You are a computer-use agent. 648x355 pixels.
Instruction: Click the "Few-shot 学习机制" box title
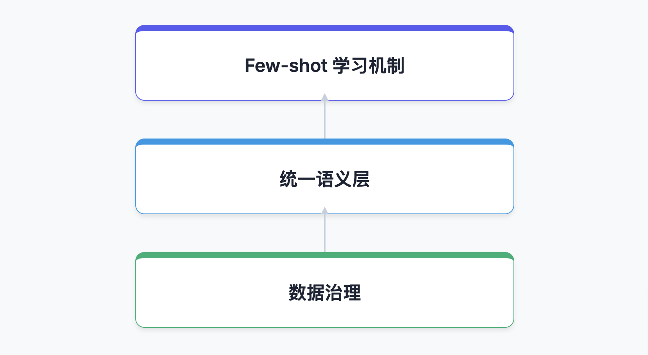(324, 65)
